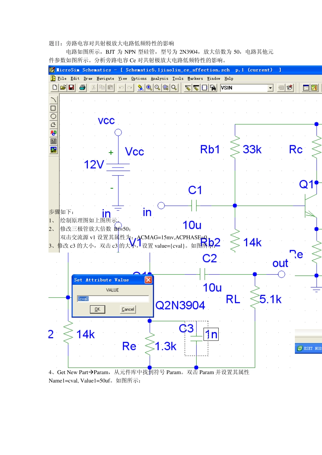Open the File menu
This screenshot has height=455, width=322.
click(62, 79)
